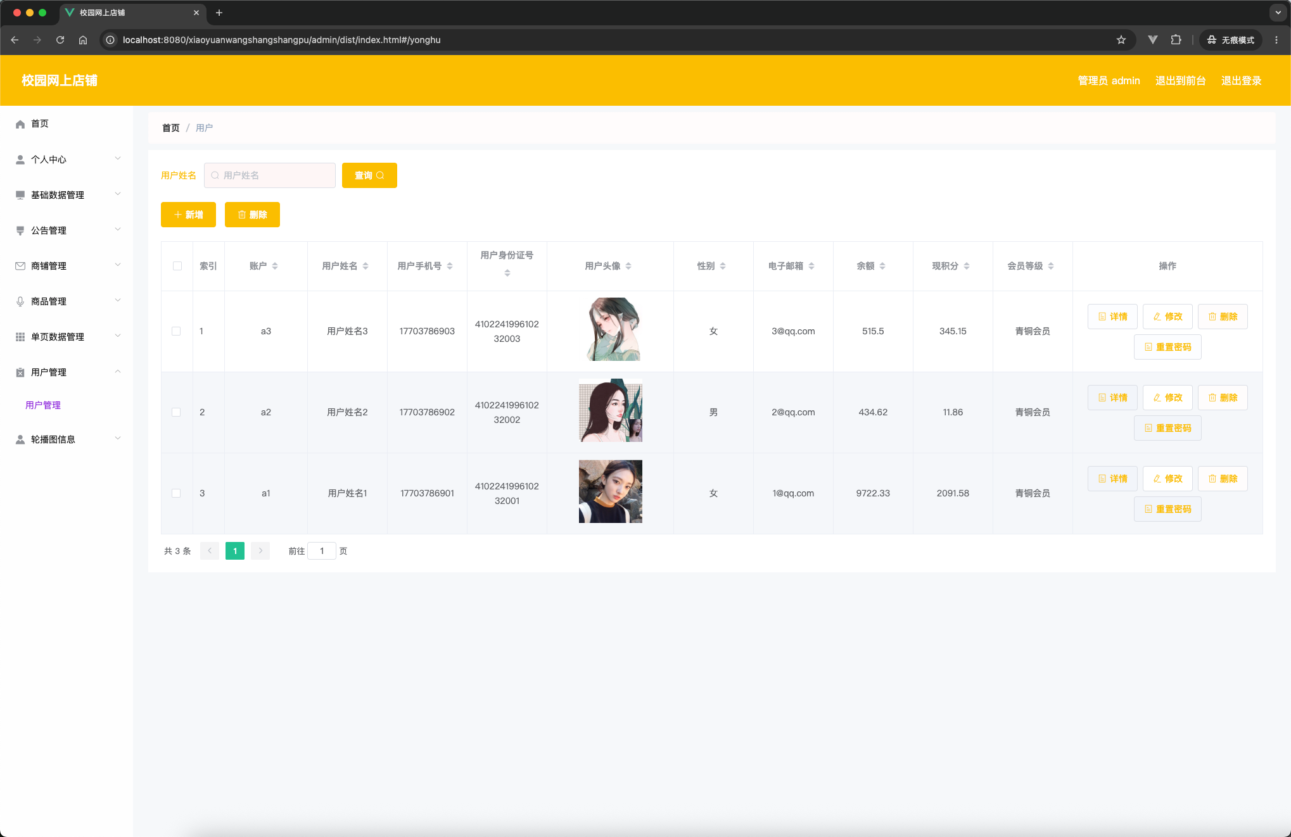1291x837 pixels.
Task: Click 首页 in the breadcrumb
Action: [171, 128]
